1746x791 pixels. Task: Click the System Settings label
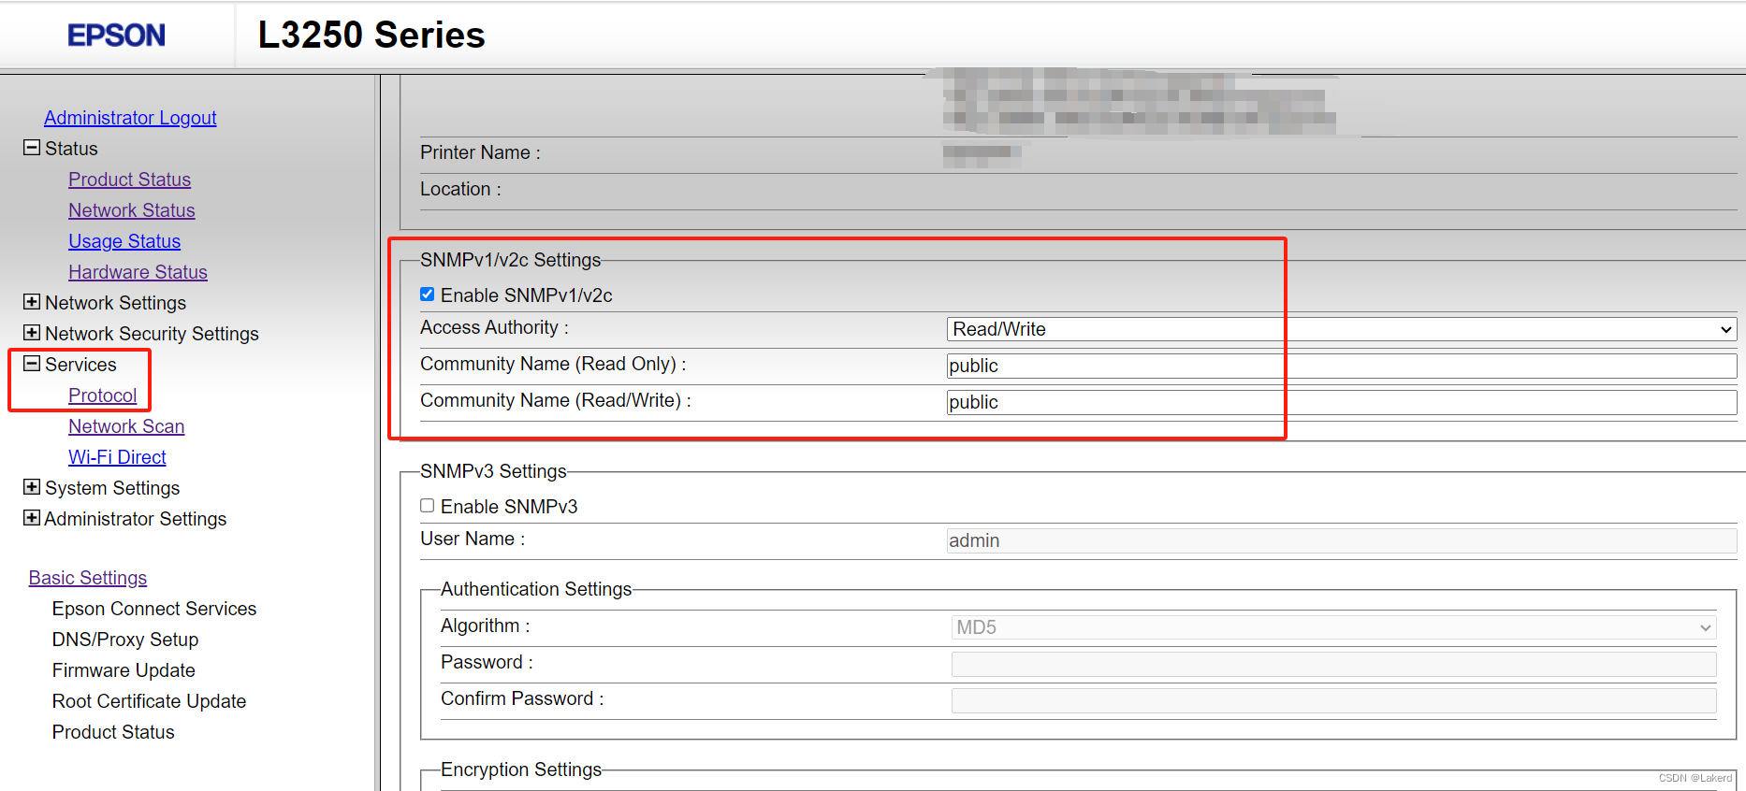point(112,488)
